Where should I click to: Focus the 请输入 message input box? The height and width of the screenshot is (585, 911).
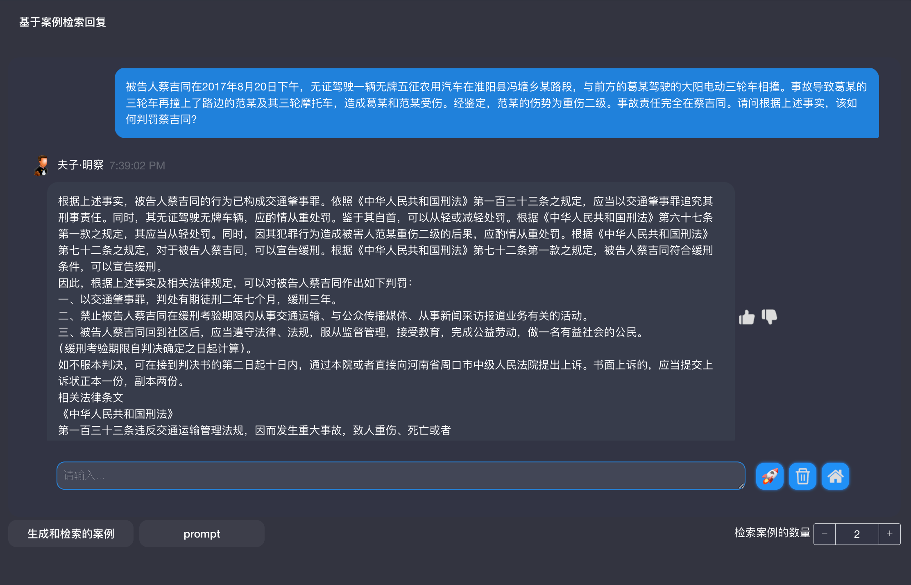click(401, 476)
